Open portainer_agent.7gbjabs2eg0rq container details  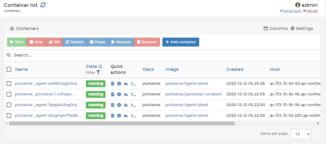(47, 105)
